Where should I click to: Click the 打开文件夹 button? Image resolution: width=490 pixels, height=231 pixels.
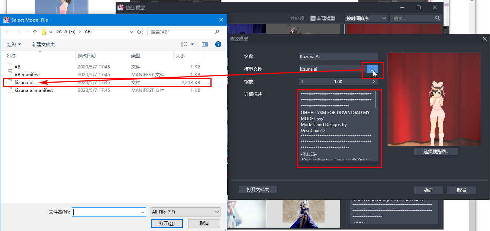tap(258, 189)
